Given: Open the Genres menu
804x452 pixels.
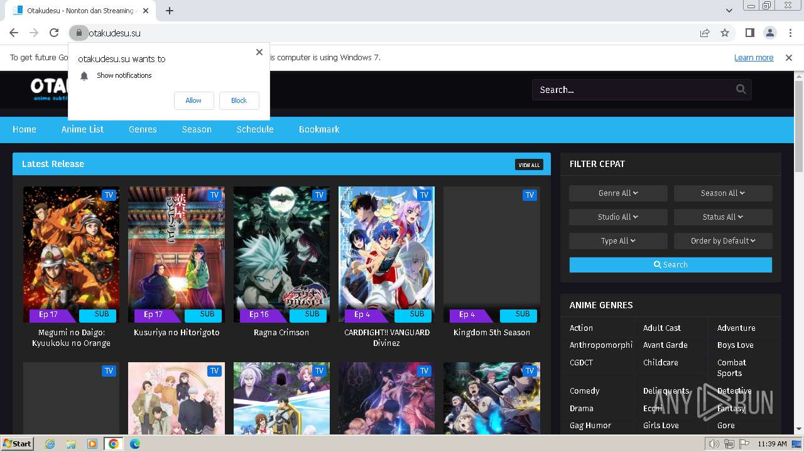Looking at the screenshot, I should (143, 129).
